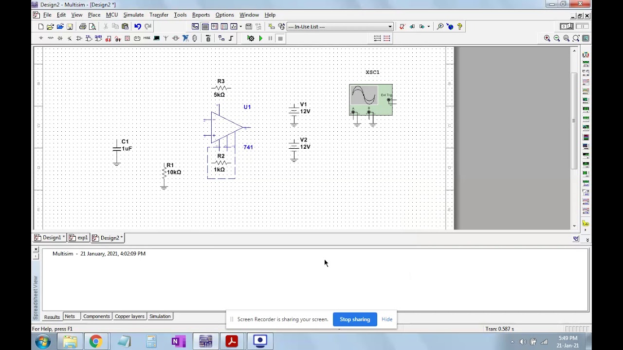Screen dimensions: 623x350
Task: Toggle the design toolbox icon
Action: (x=195, y=27)
